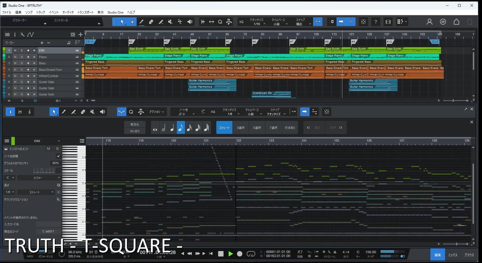Screen dimensions: 482x263
Task: Mute the Guitar Solo track
Action: coord(15,94)
